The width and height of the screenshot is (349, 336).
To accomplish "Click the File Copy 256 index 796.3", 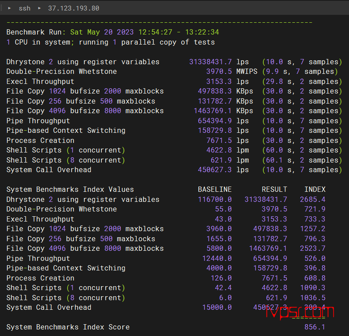I will pos(315,239).
